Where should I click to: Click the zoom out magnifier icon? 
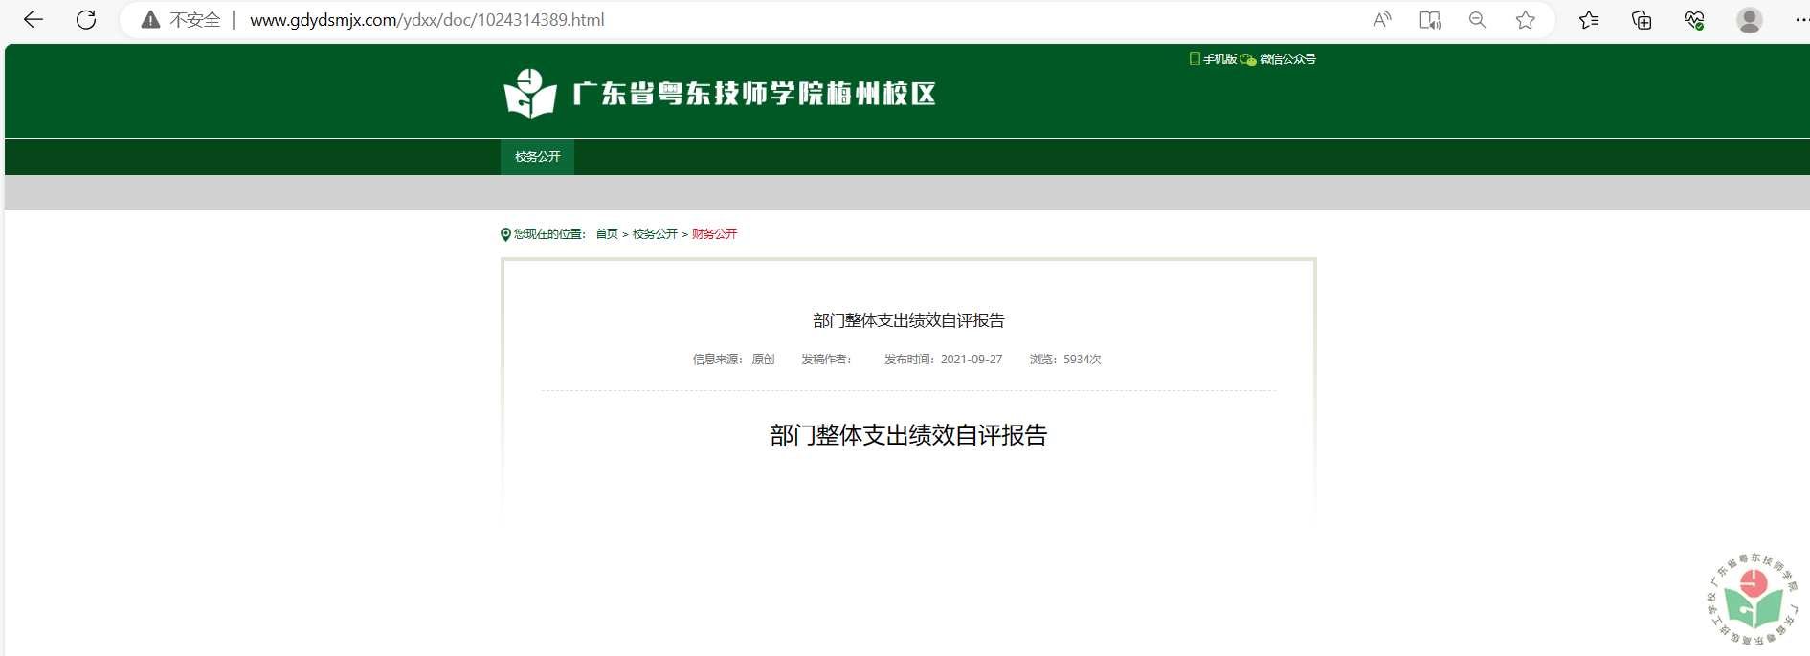coord(1478,20)
